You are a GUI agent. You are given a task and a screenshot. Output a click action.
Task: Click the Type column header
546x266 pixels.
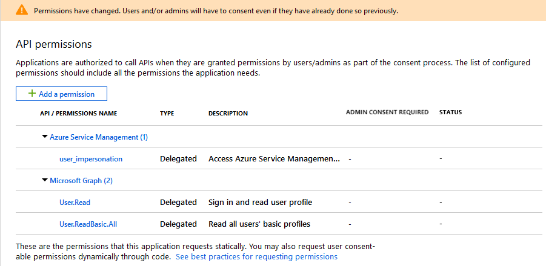167,113
